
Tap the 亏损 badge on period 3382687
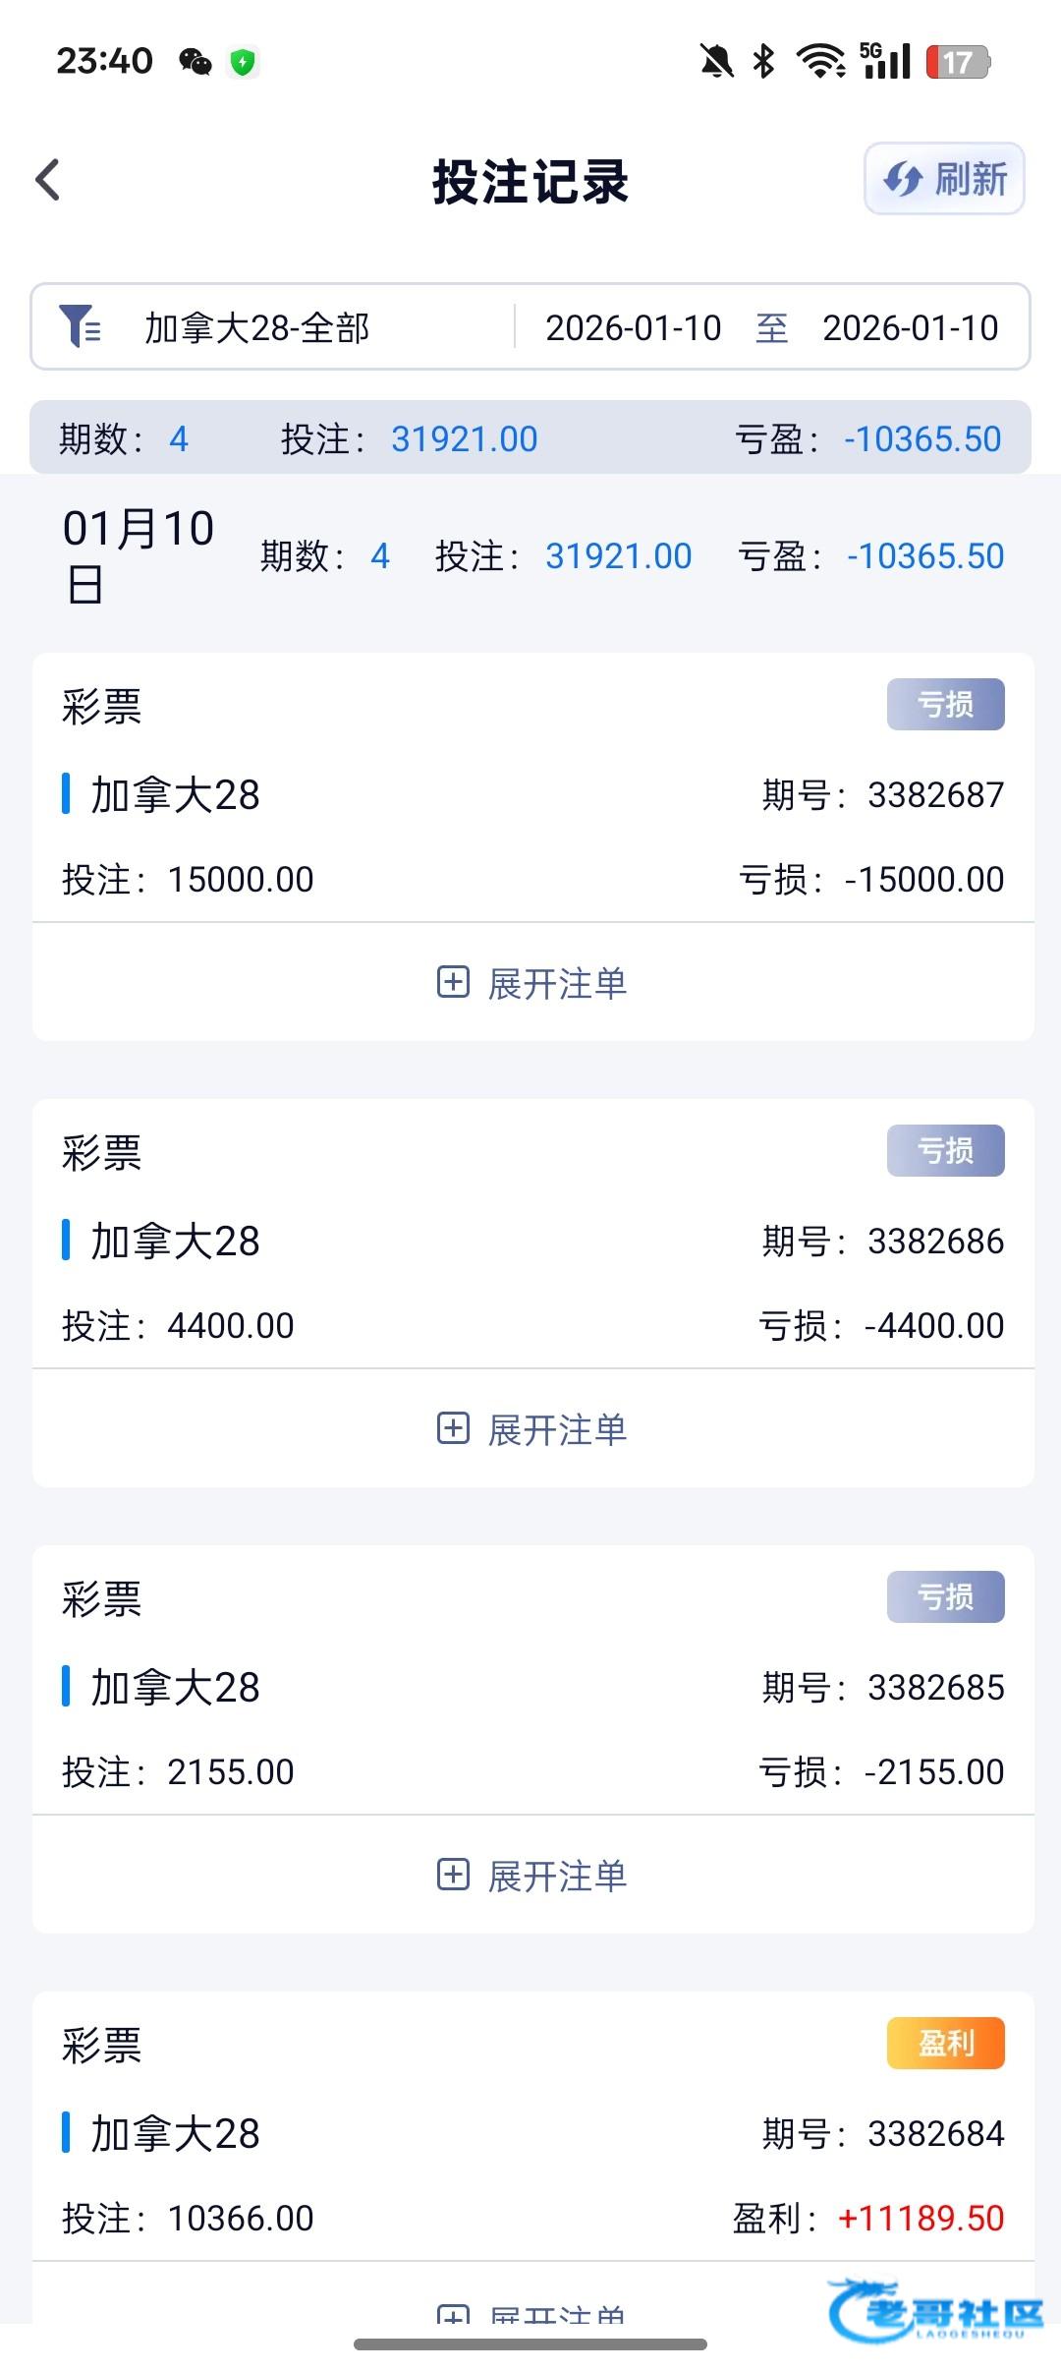click(x=945, y=704)
